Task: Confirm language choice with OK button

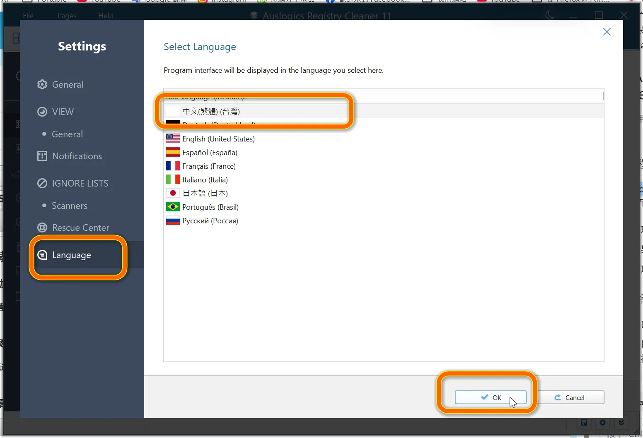Action: pos(491,397)
